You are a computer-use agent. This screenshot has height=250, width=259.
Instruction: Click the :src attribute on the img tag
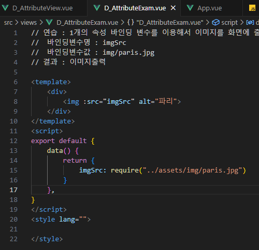pyautogui.click(x=109, y=102)
